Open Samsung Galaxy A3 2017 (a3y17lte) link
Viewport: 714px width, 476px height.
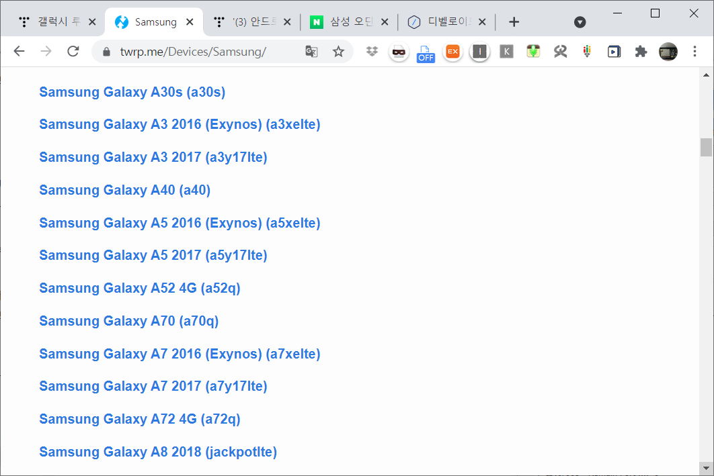tap(153, 157)
